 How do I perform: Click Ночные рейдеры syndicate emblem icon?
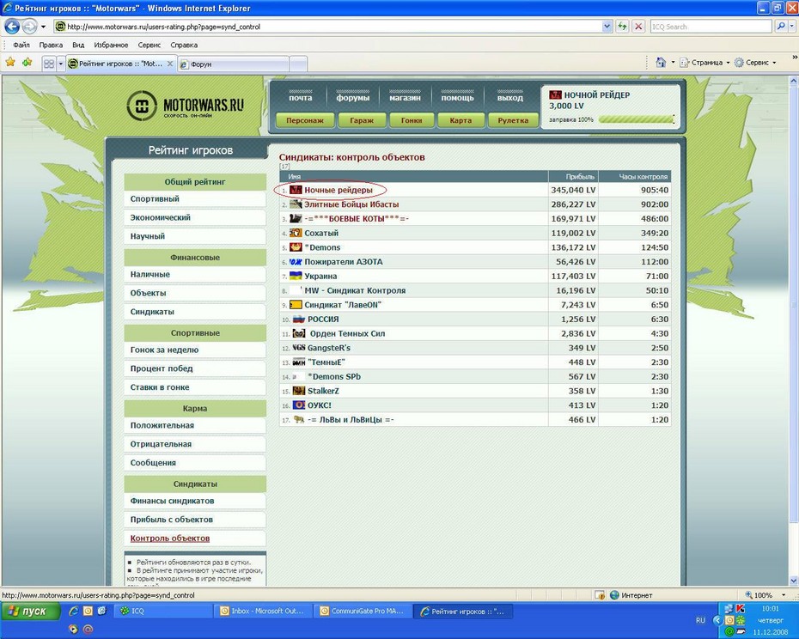pos(296,190)
